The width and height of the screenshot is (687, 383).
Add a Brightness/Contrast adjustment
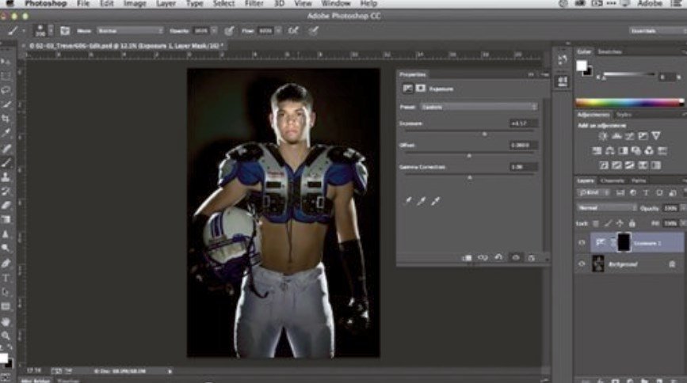(x=603, y=136)
